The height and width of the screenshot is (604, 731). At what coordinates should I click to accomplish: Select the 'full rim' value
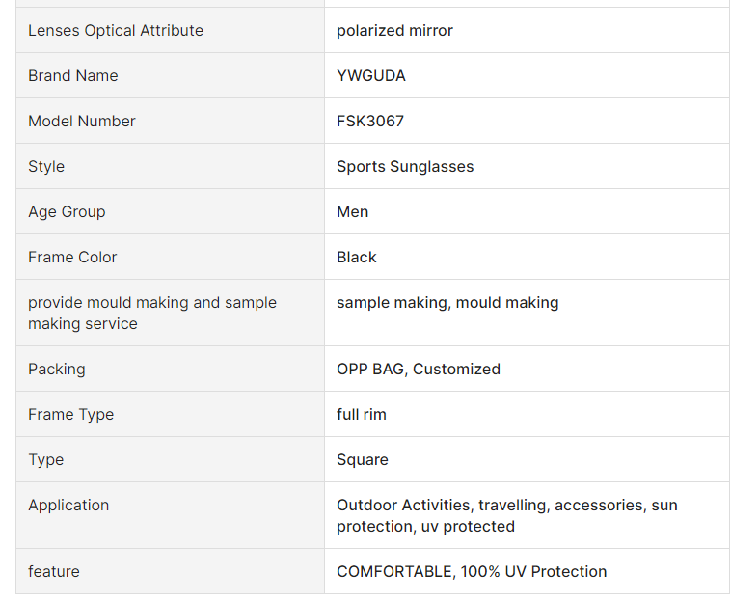[362, 415]
